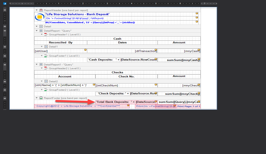
Task: Click expression marker on the Check Deposits cell
Action: [156, 93]
